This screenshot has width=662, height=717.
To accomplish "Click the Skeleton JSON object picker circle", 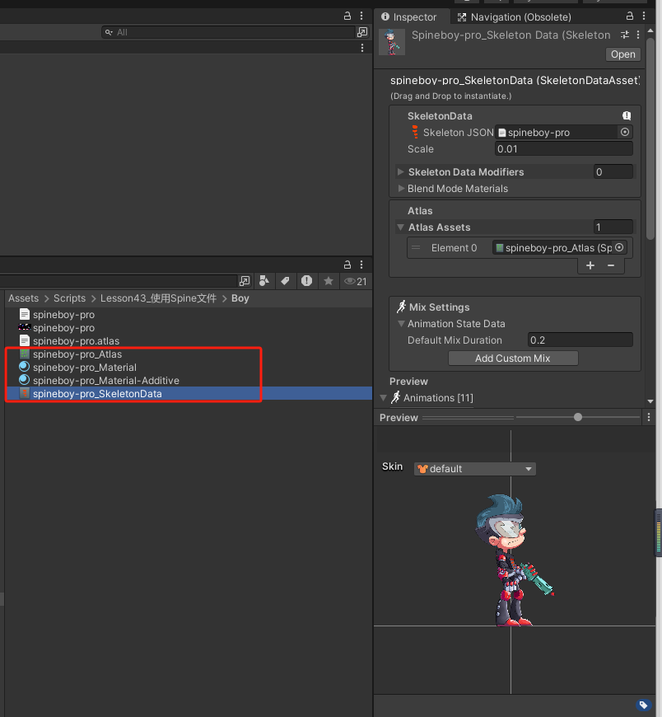I will pyautogui.click(x=625, y=132).
